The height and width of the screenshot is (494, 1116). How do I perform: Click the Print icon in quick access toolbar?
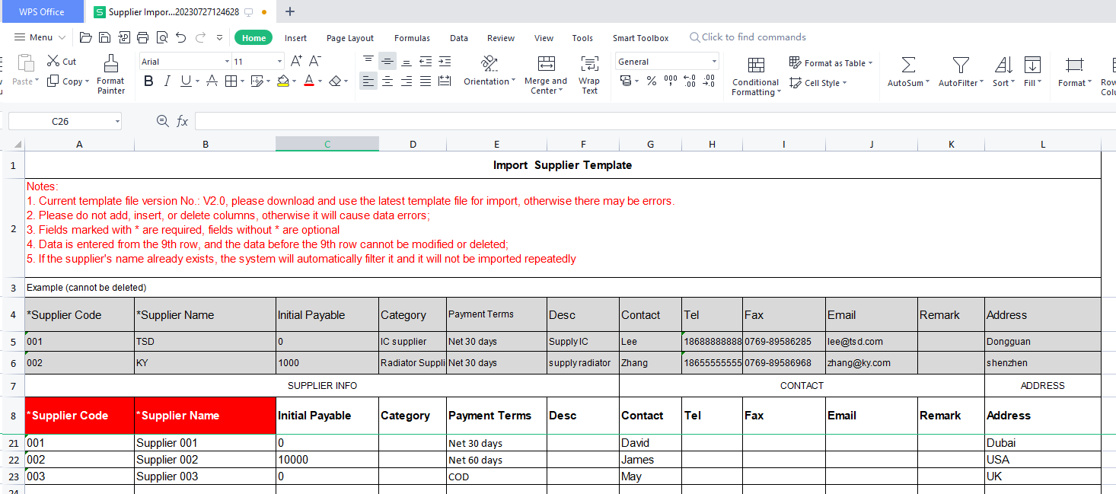point(143,37)
